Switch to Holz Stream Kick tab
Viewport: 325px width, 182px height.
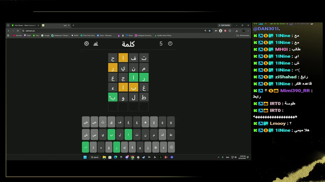pyautogui.click(x=25, y=25)
